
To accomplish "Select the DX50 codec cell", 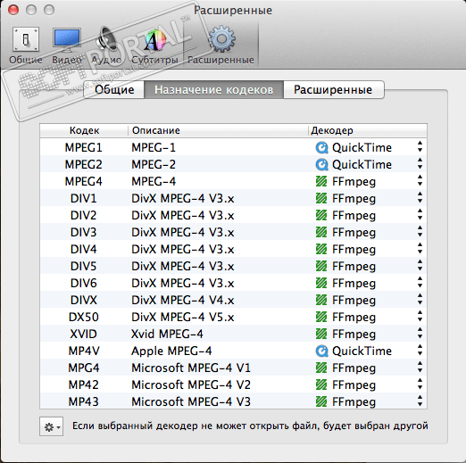I will coord(84,317).
